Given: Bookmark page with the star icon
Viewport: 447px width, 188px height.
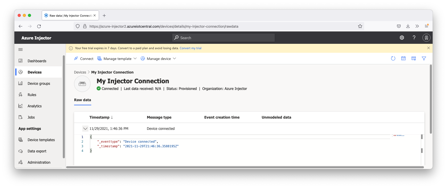Looking at the screenshot, I should [x=360, y=26].
